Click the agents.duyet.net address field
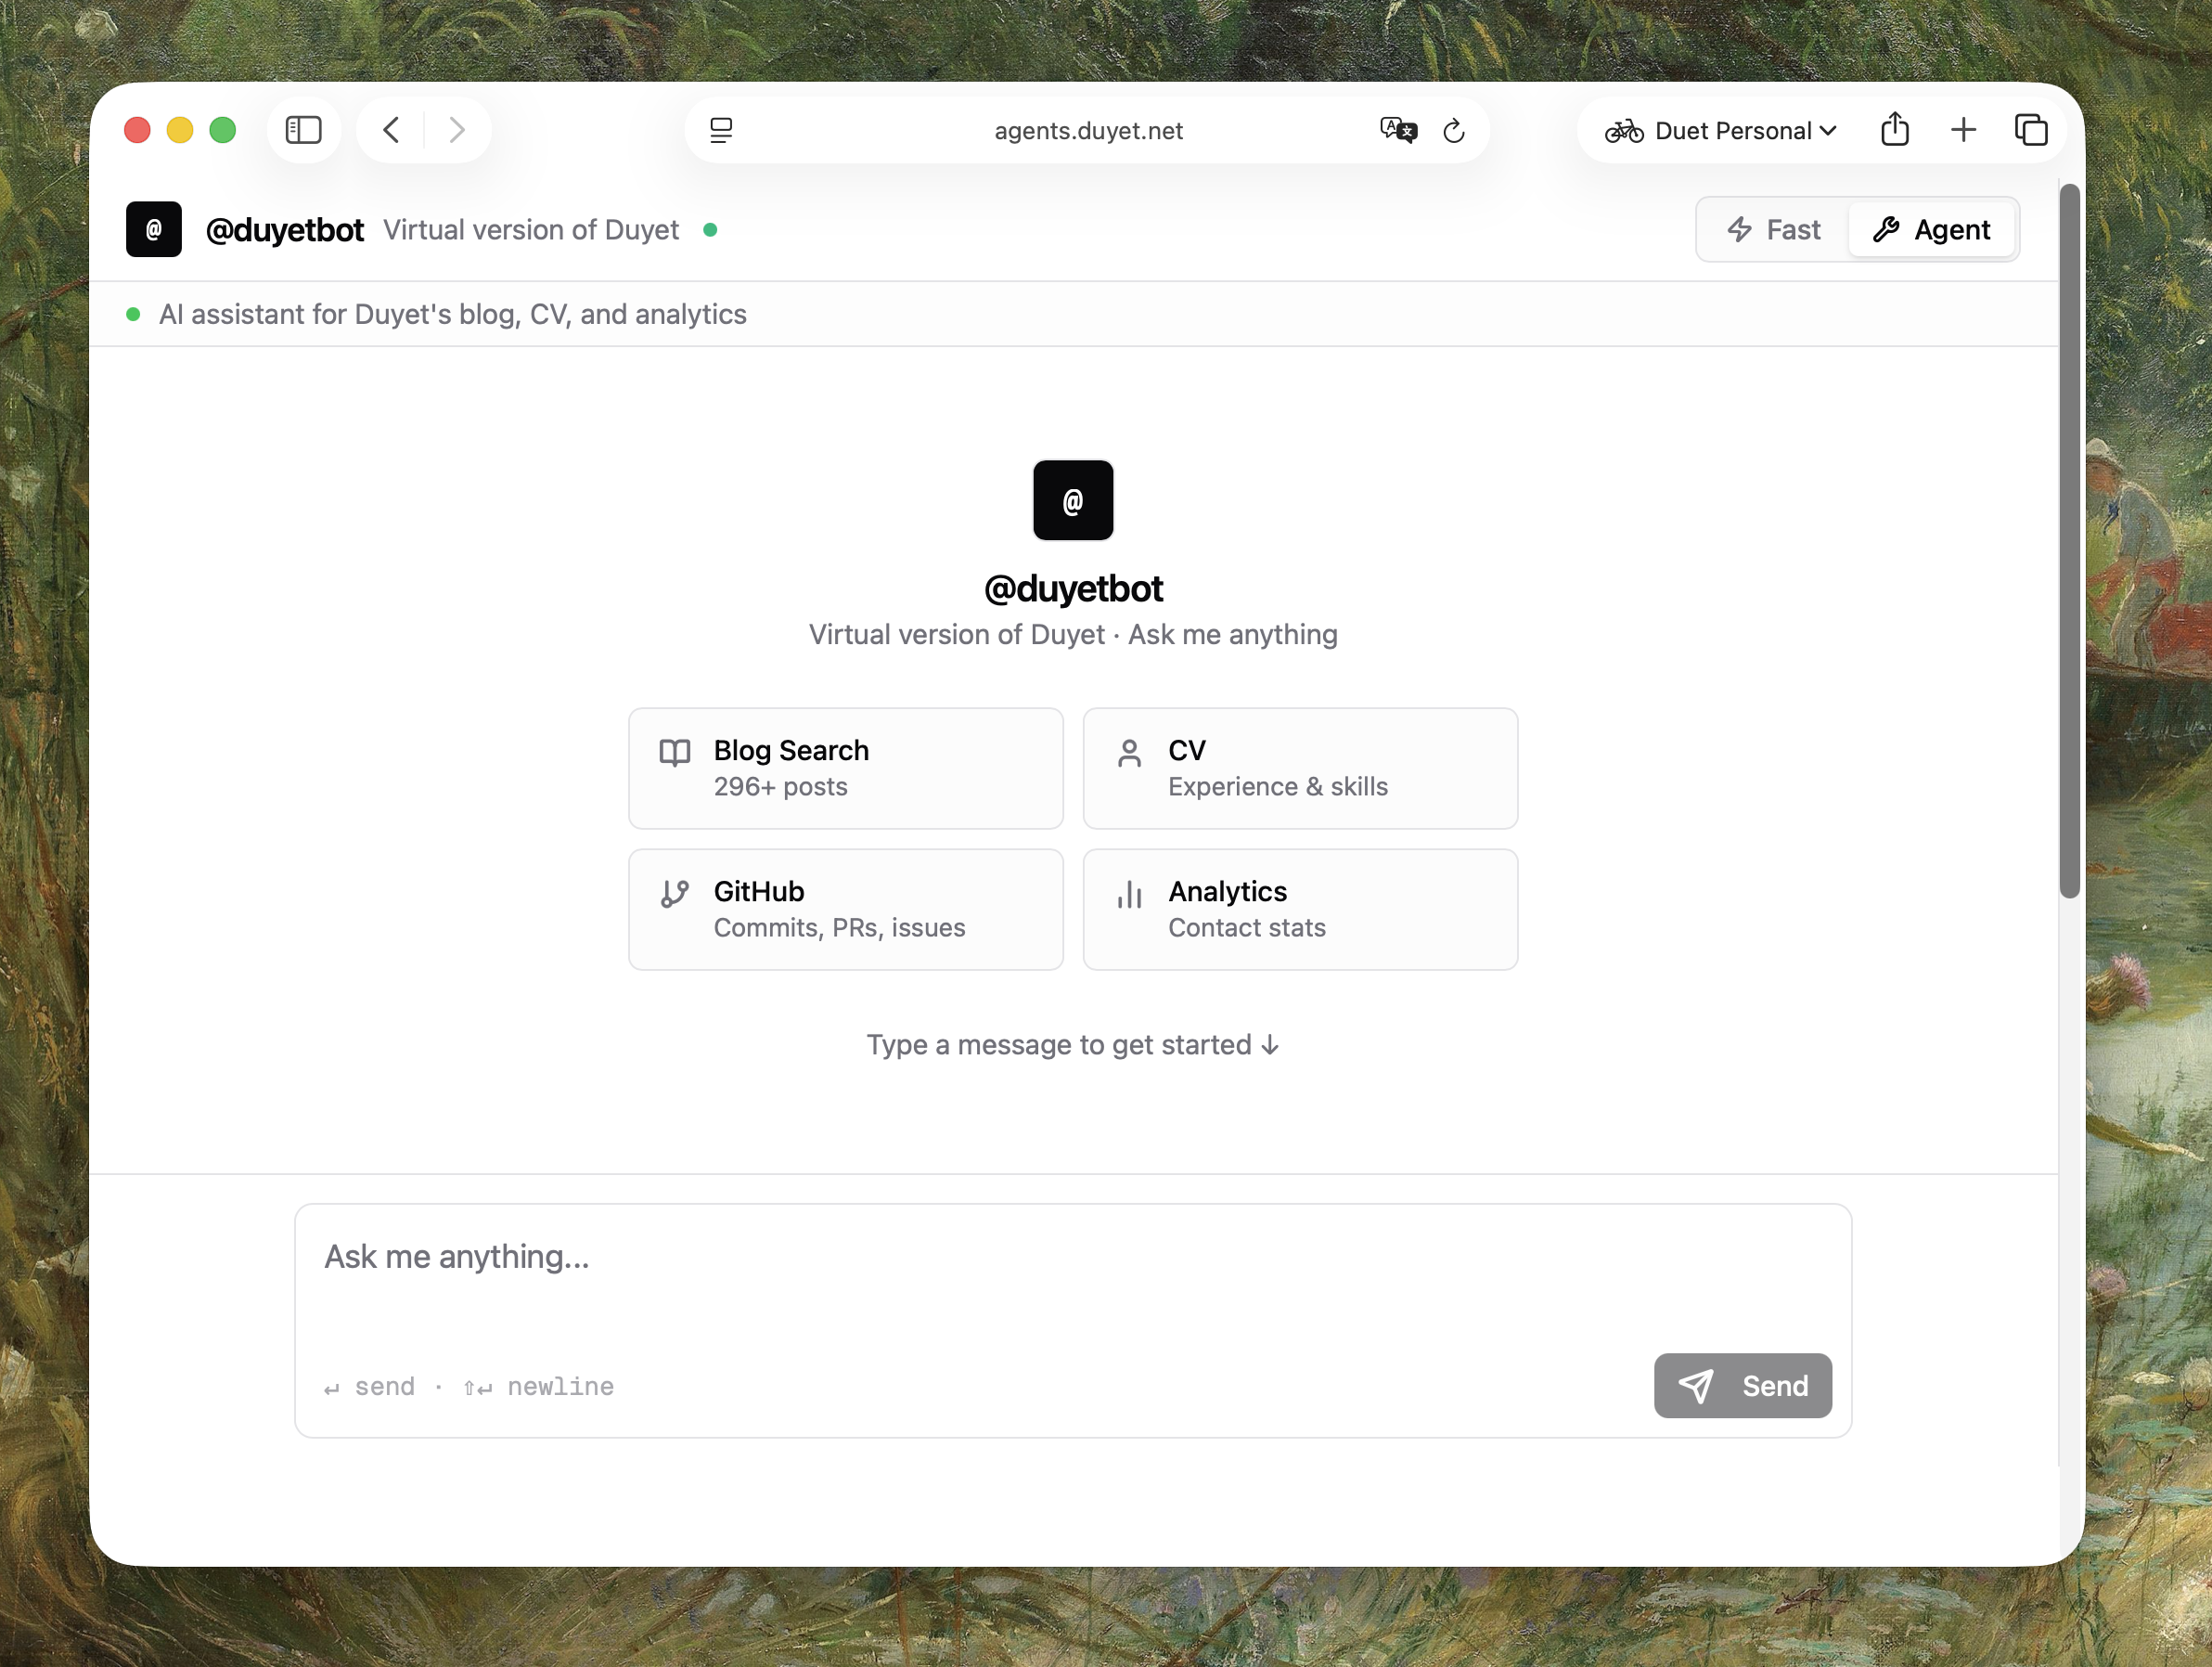Viewport: 2212px width, 1667px height. coord(1088,131)
